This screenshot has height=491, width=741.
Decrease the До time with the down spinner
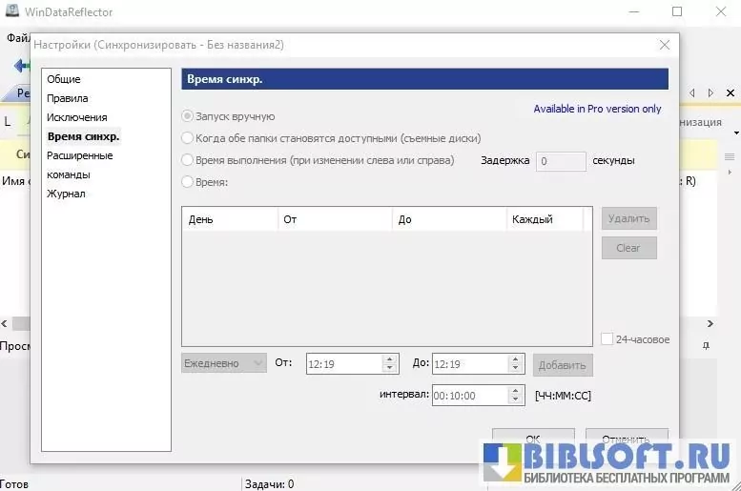pyautogui.click(x=516, y=369)
